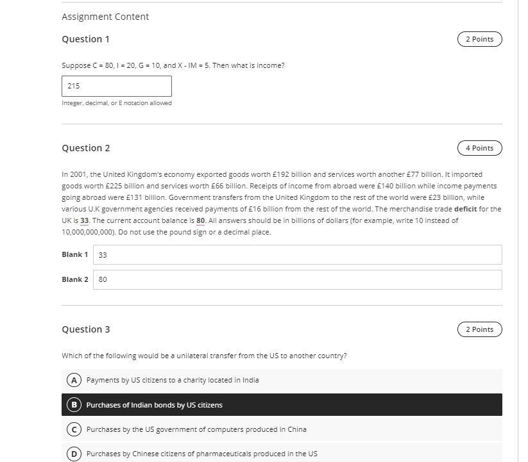Click the Blank 1 field containing 33

pos(298,254)
